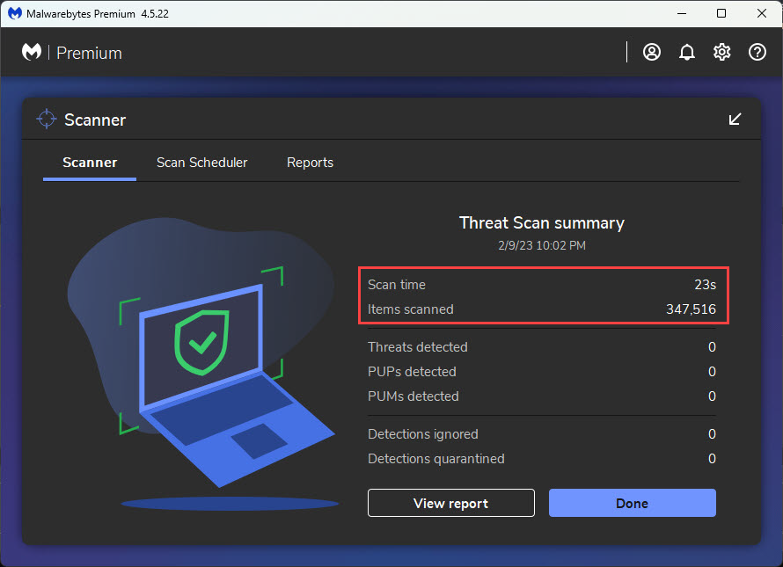Switch to the Scan Scheduler tab
Image resolution: width=783 pixels, height=567 pixels.
pos(201,163)
